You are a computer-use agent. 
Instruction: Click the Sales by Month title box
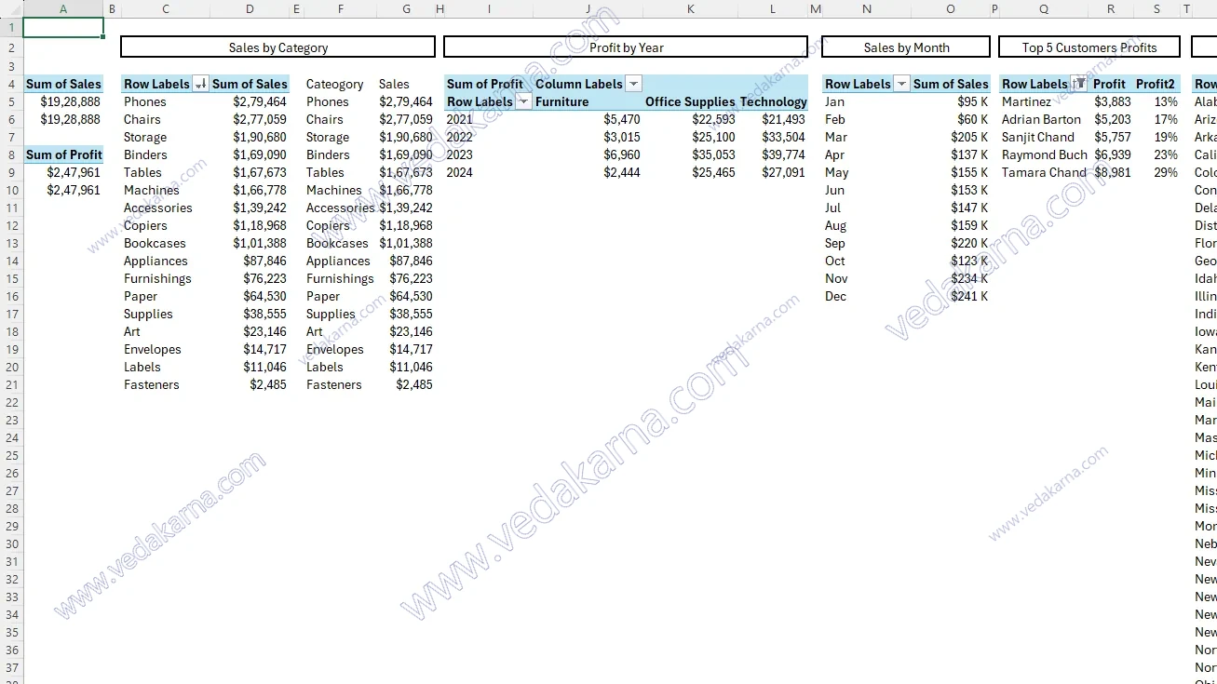pos(906,47)
